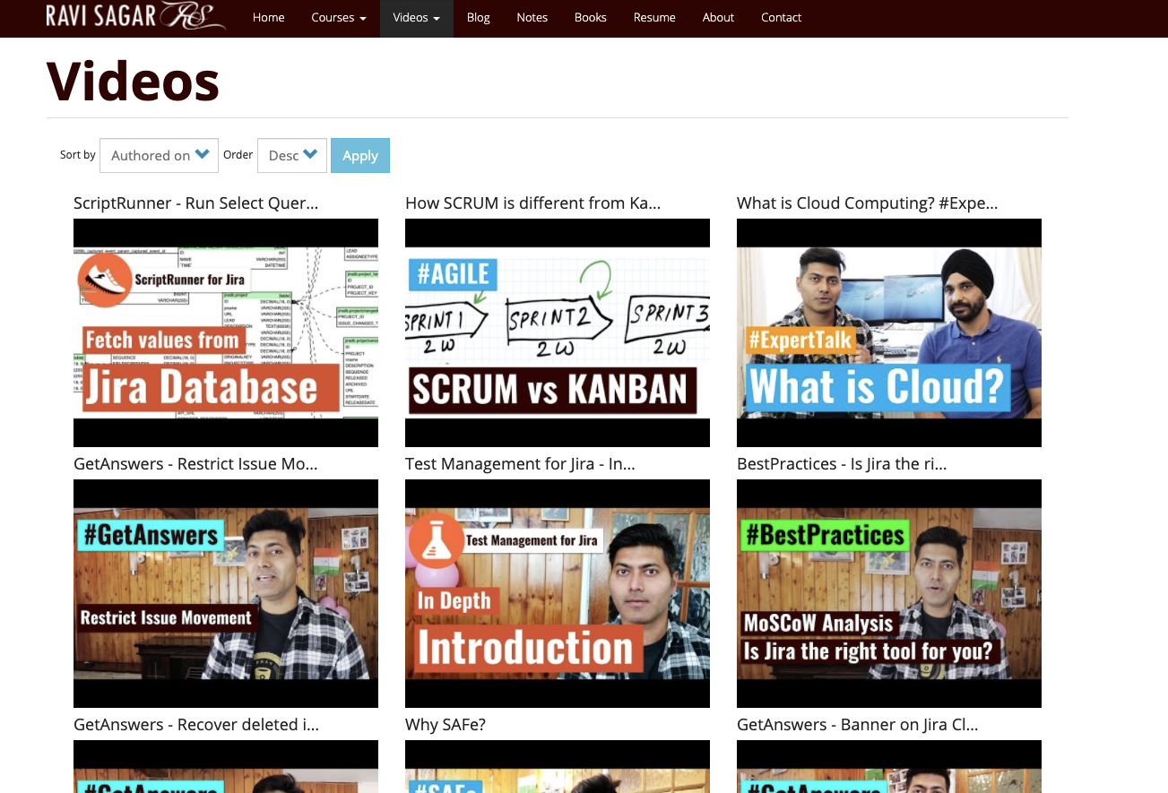Play the Jira Database thumbnail video
This screenshot has height=793, width=1168.
click(x=226, y=332)
